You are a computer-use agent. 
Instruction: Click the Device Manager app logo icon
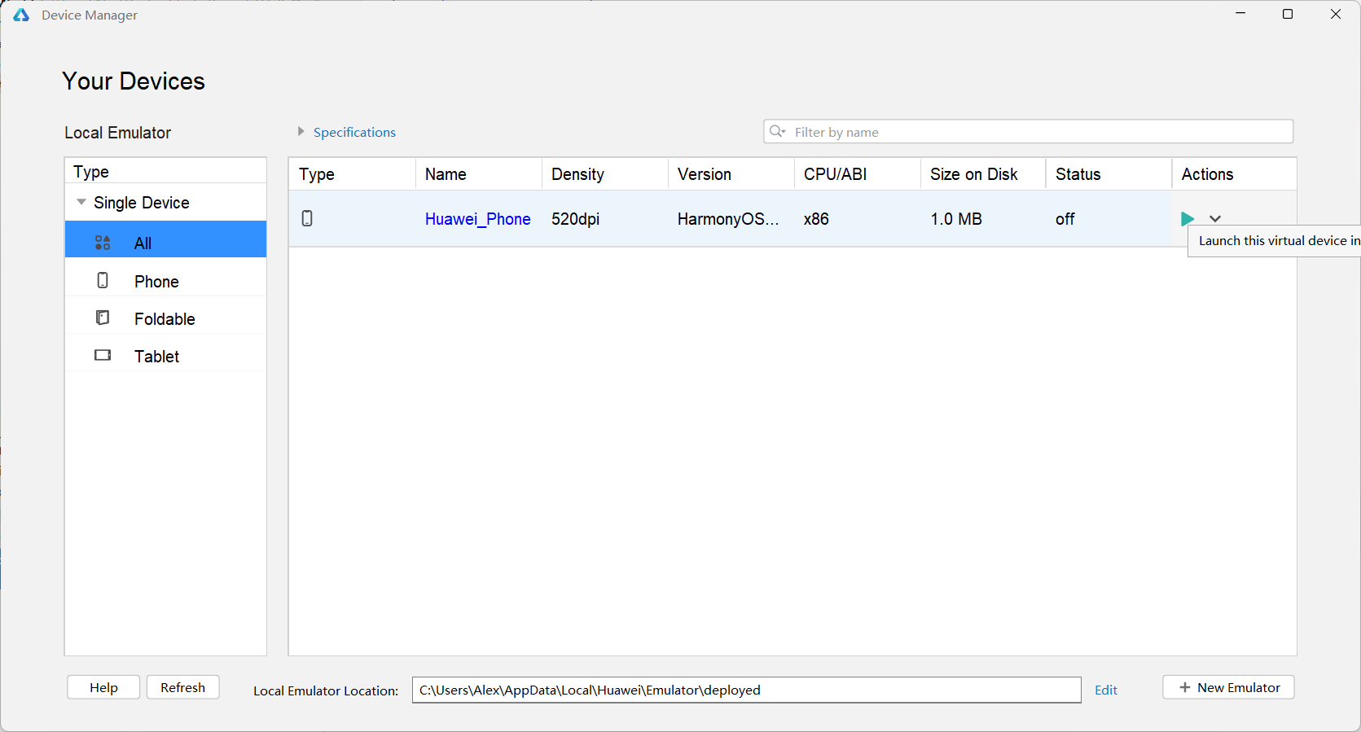[x=21, y=15]
